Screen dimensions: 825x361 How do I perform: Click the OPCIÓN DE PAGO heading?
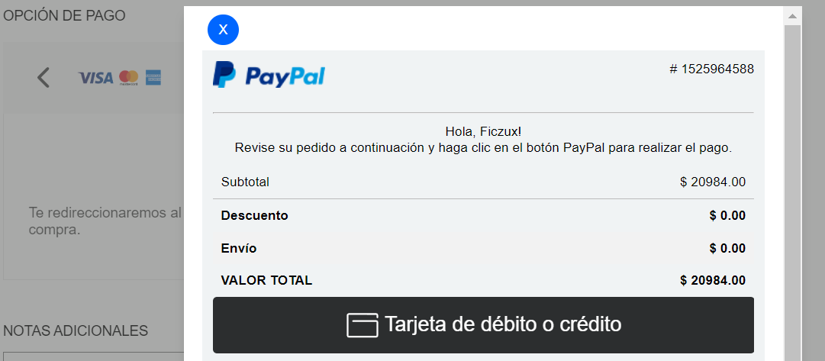[x=64, y=16]
